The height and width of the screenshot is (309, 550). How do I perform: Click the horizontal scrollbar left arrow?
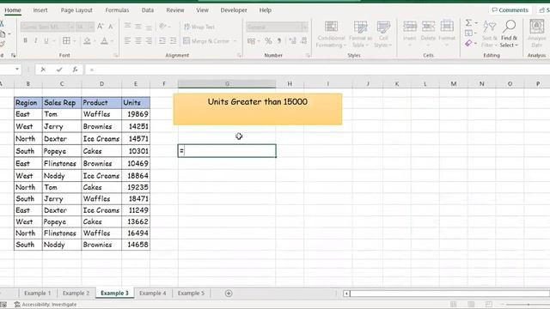[346, 294]
